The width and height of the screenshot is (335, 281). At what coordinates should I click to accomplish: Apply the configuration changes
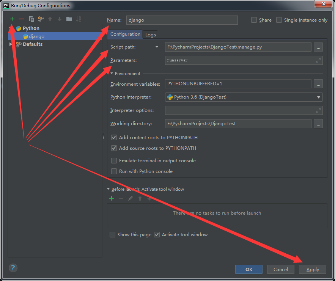312,269
